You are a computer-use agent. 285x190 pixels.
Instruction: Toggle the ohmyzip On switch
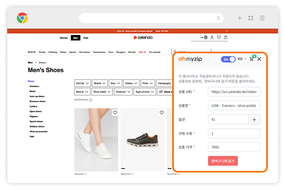(228, 59)
